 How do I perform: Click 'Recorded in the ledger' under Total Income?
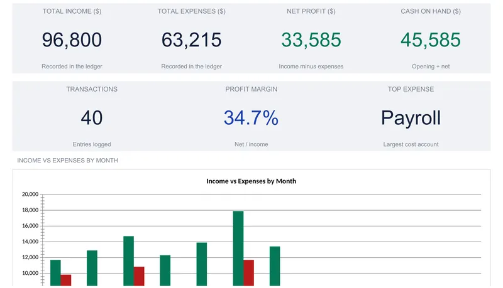tap(72, 67)
